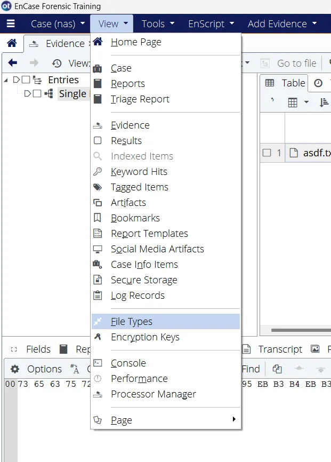This screenshot has height=462, width=331.
Task: Click the table horizontal scrollbar
Action: coord(301,330)
